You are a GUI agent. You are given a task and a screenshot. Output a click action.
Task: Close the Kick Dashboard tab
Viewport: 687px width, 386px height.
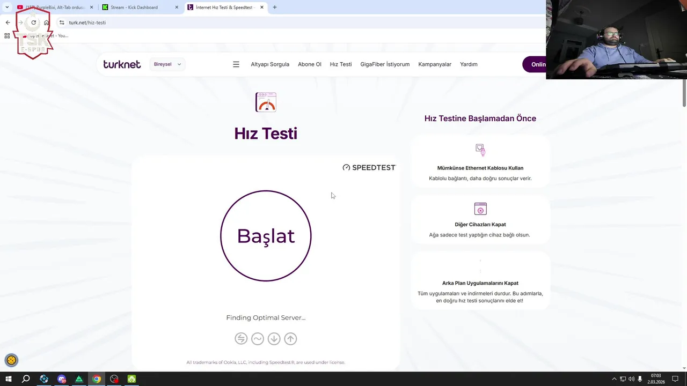click(177, 8)
